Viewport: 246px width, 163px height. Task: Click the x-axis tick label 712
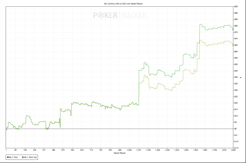point(91,150)
